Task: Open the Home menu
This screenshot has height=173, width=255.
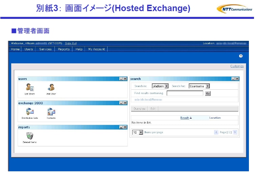Action: coord(15,49)
